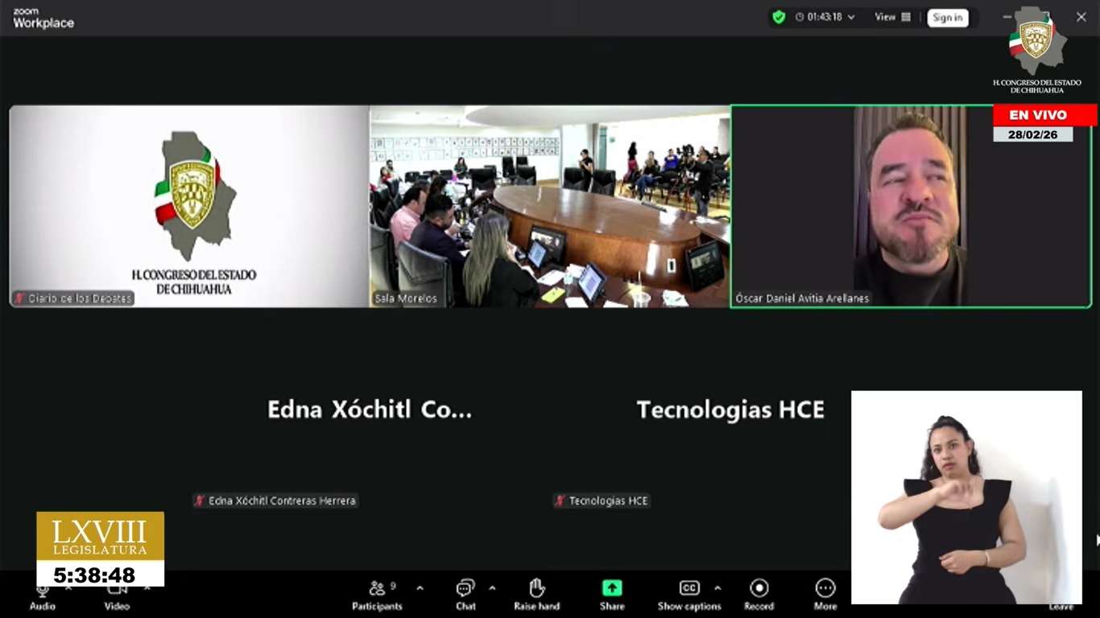Toggle the Video camera button
The width and height of the screenshot is (1100, 618).
tap(117, 595)
